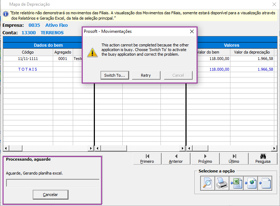This screenshot has height=206, width=280.
Task: Click the company code 0035
Action: tap(34, 25)
